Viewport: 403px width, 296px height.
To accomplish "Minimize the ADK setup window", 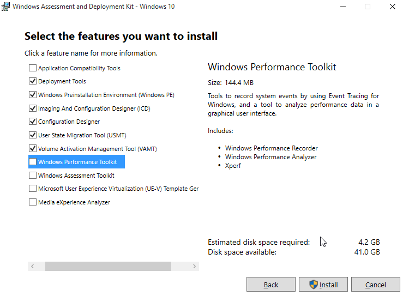I will click(343, 7).
